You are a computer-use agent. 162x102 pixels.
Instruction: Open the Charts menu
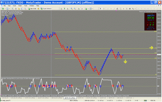click(20, 6)
